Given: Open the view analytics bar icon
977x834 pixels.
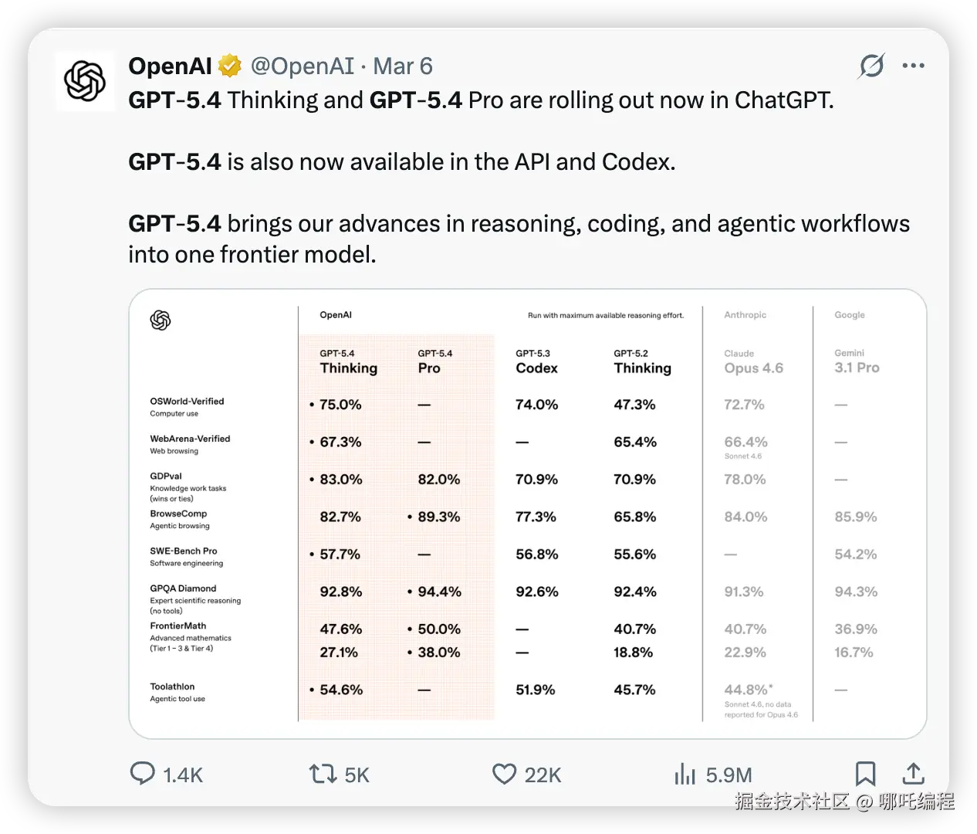Looking at the screenshot, I should (x=685, y=774).
